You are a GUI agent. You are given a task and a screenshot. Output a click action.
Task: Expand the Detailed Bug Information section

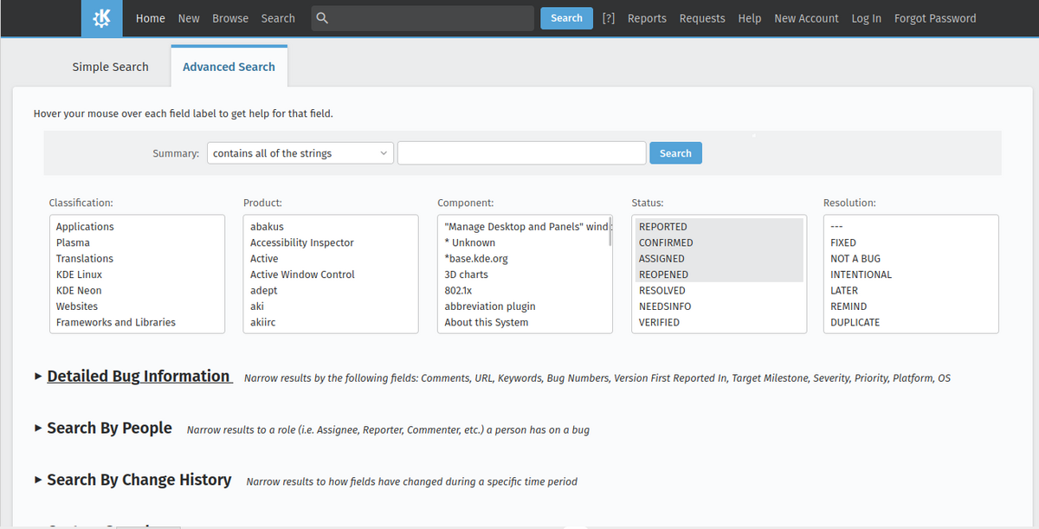coord(139,377)
